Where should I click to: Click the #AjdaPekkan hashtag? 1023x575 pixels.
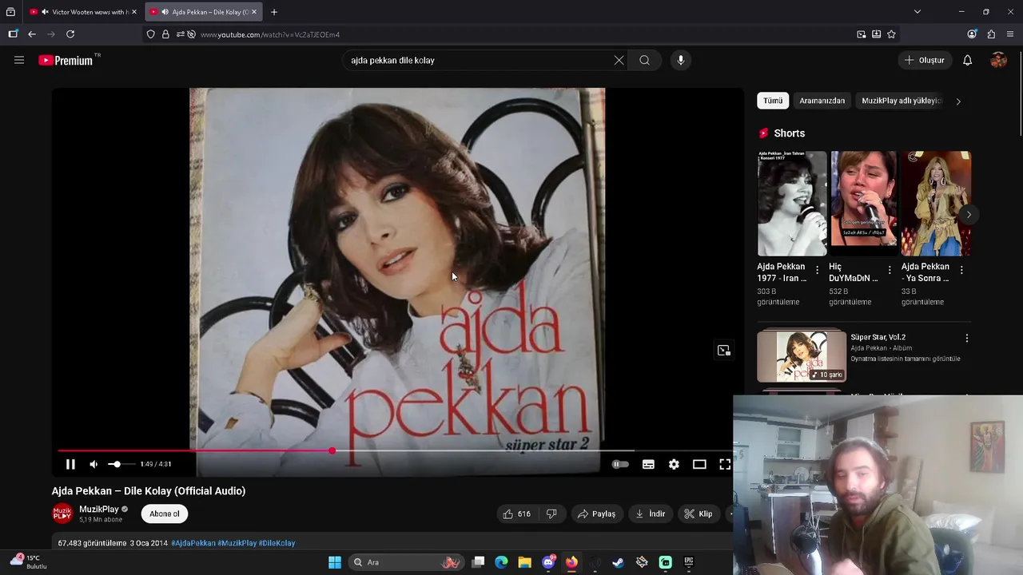coord(193,543)
